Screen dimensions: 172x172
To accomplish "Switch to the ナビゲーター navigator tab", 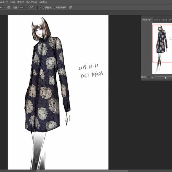I will (x=147, y=20).
